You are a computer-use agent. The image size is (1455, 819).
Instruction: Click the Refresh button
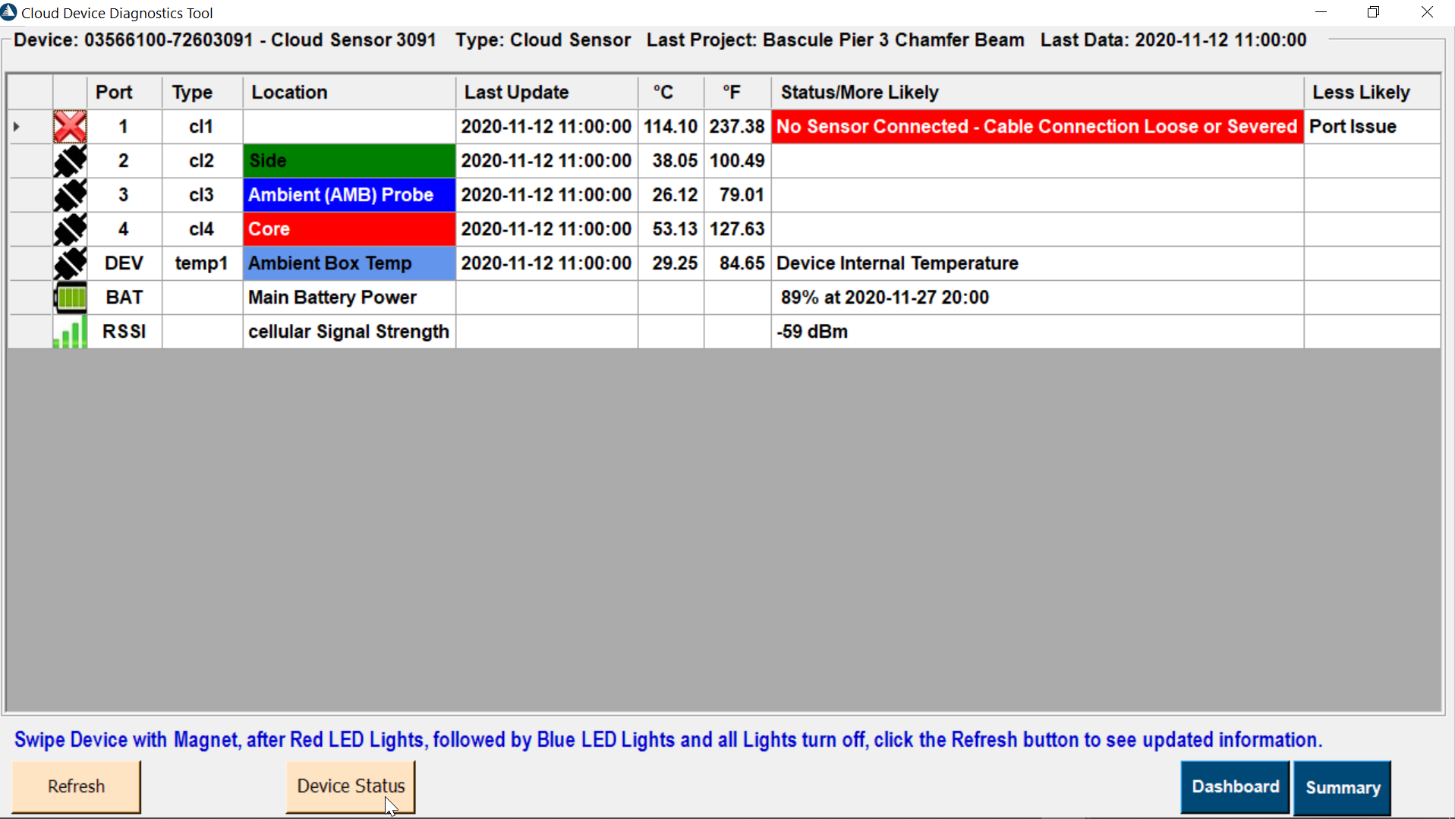pyautogui.click(x=76, y=786)
